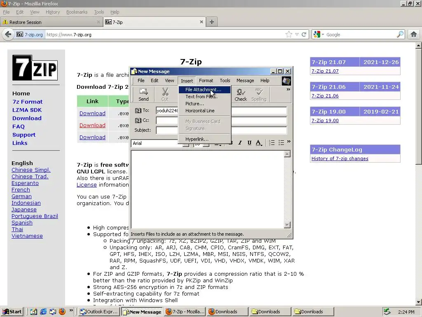Screen dimensions: 422x317
Task: Choose File Attachment... from Insert menu
Action: tap(204, 90)
